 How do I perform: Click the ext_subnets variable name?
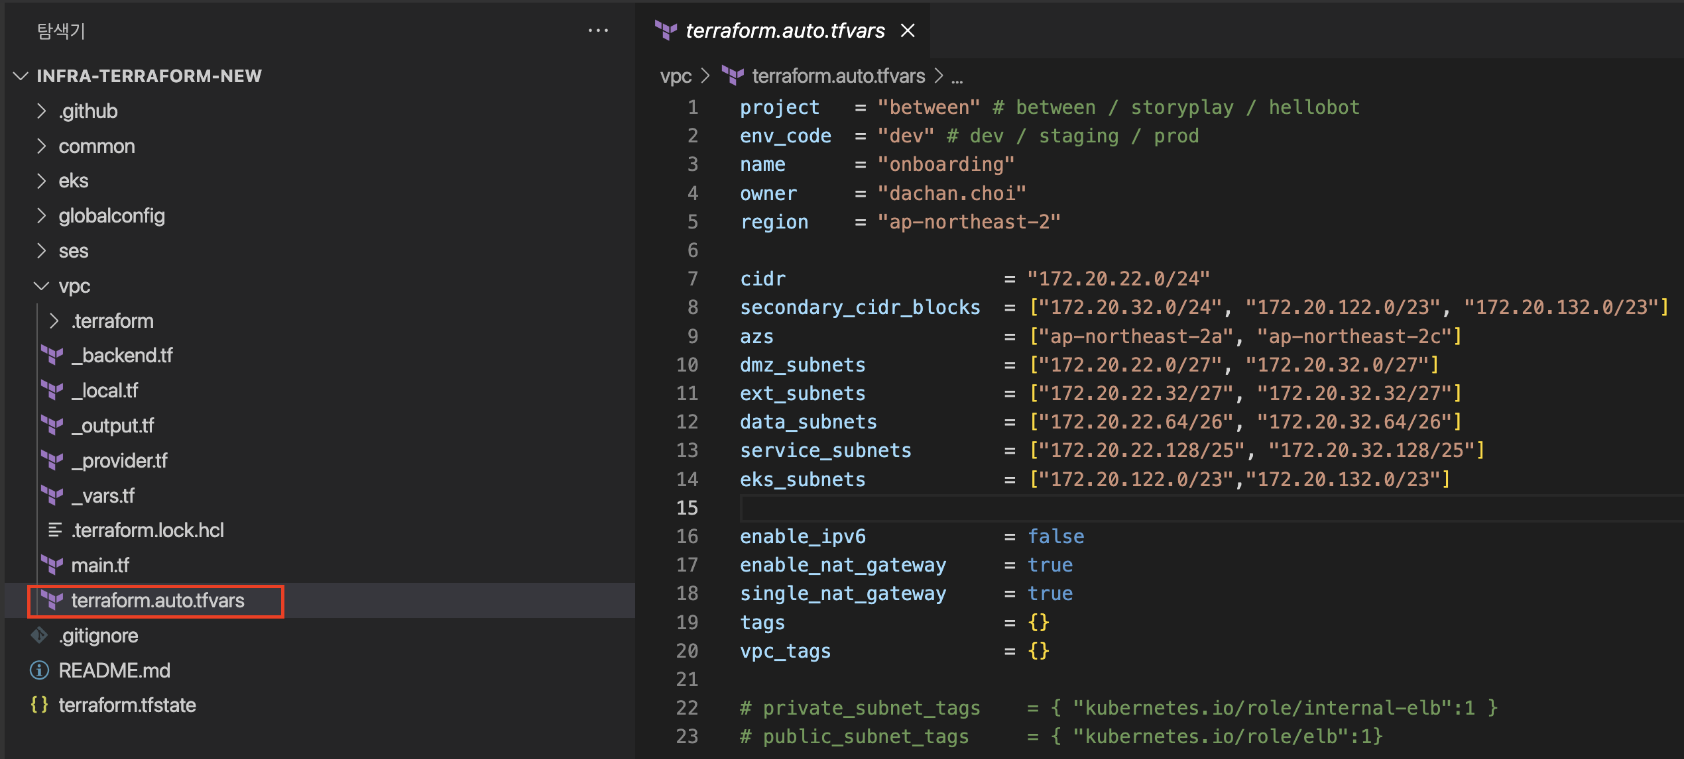(802, 393)
